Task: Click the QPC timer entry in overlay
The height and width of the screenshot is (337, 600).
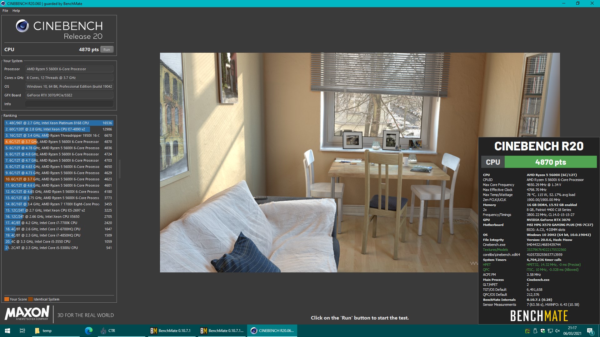Action: [486, 270]
